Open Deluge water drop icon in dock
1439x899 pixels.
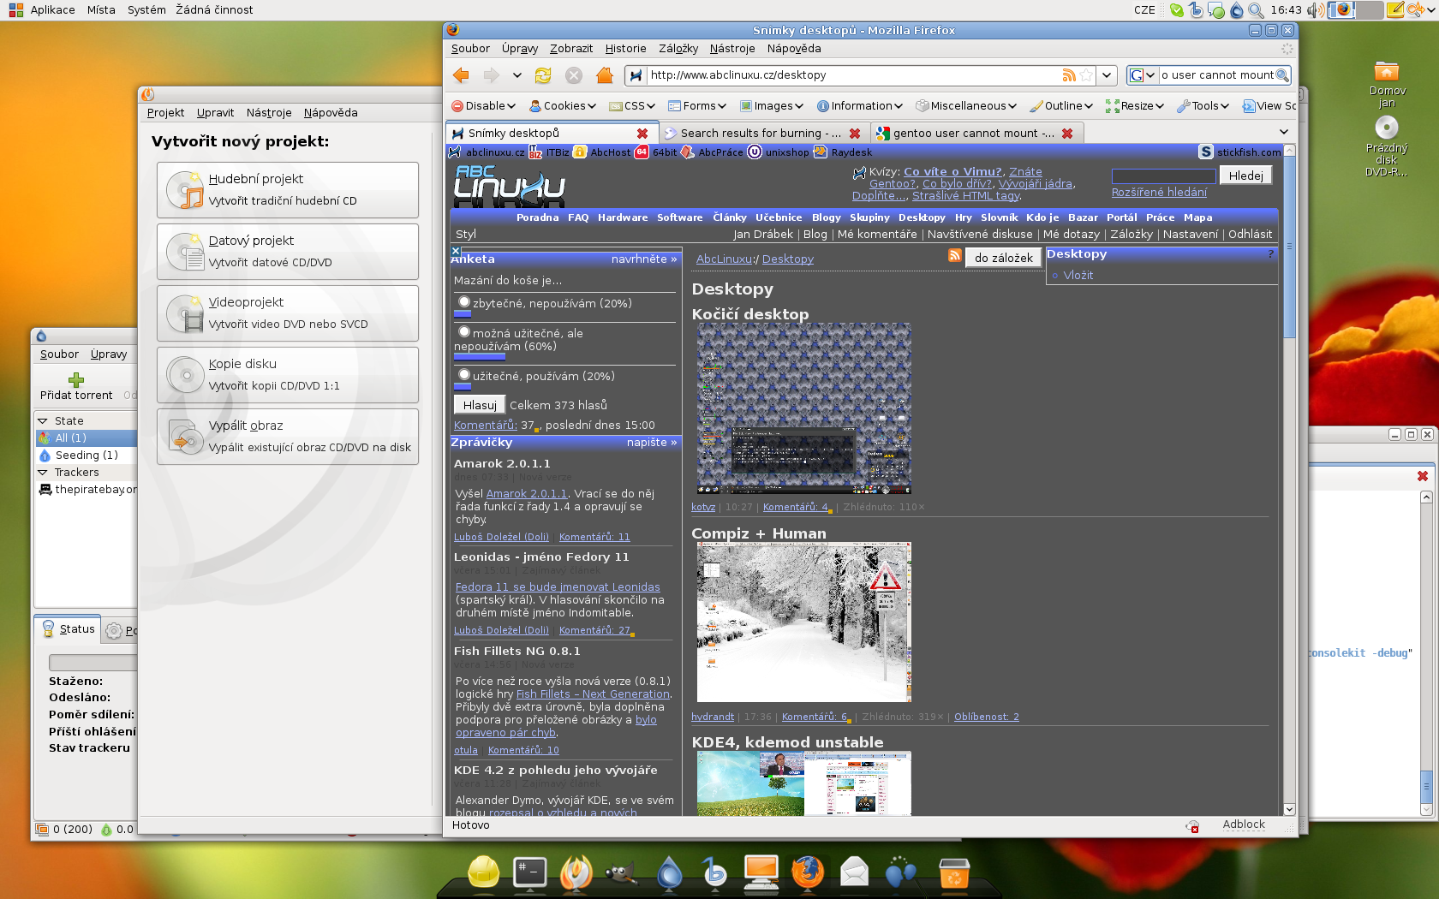coord(669,872)
